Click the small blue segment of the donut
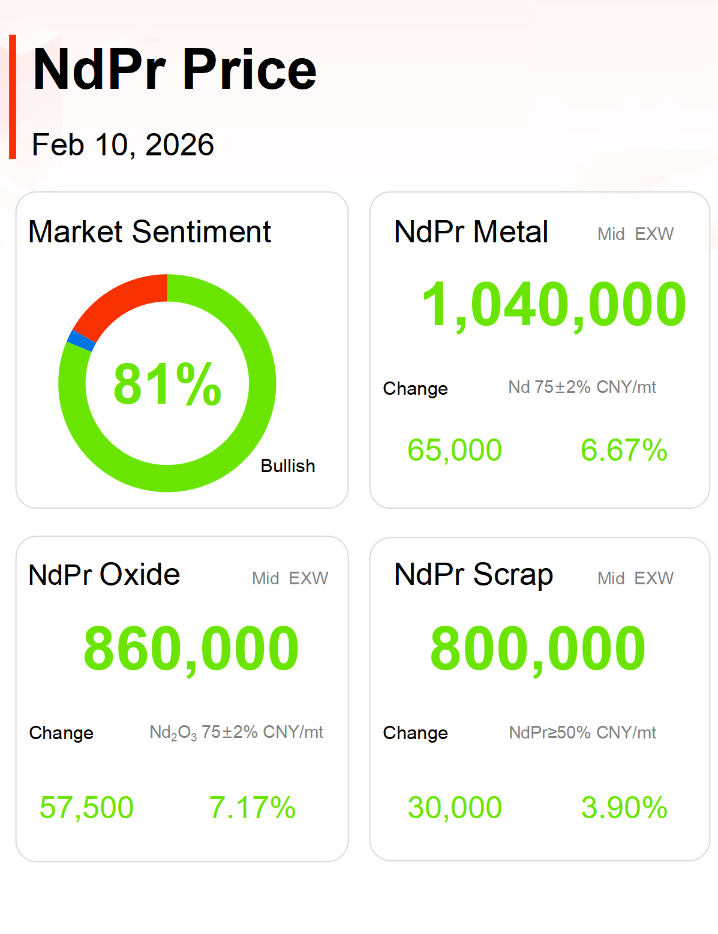 81,340
